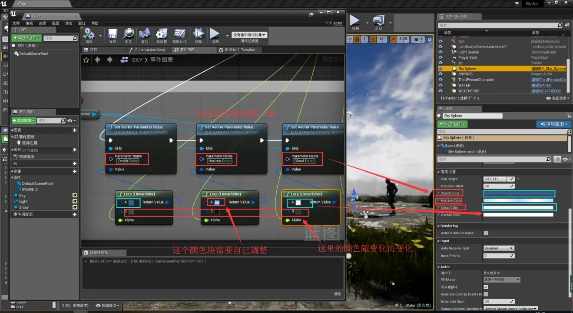Open Browse (浏览) in the blueprint toolbar
This screenshot has height=313, width=573.
pos(128,35)
